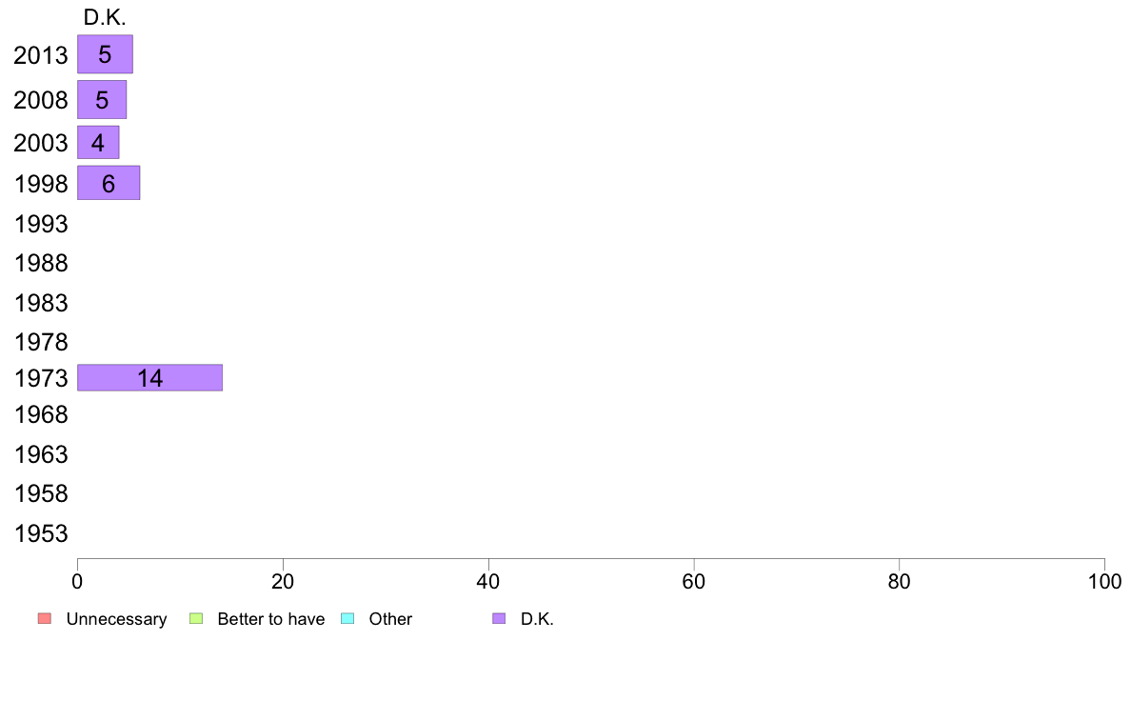
Task: Select the 2008 bar showing 5
Action: pos(102,100)
